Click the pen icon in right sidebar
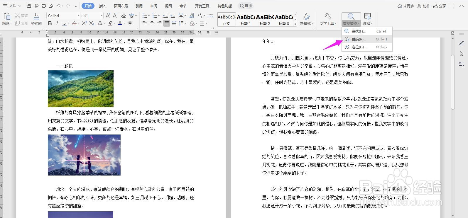 (x=462, y=43)
